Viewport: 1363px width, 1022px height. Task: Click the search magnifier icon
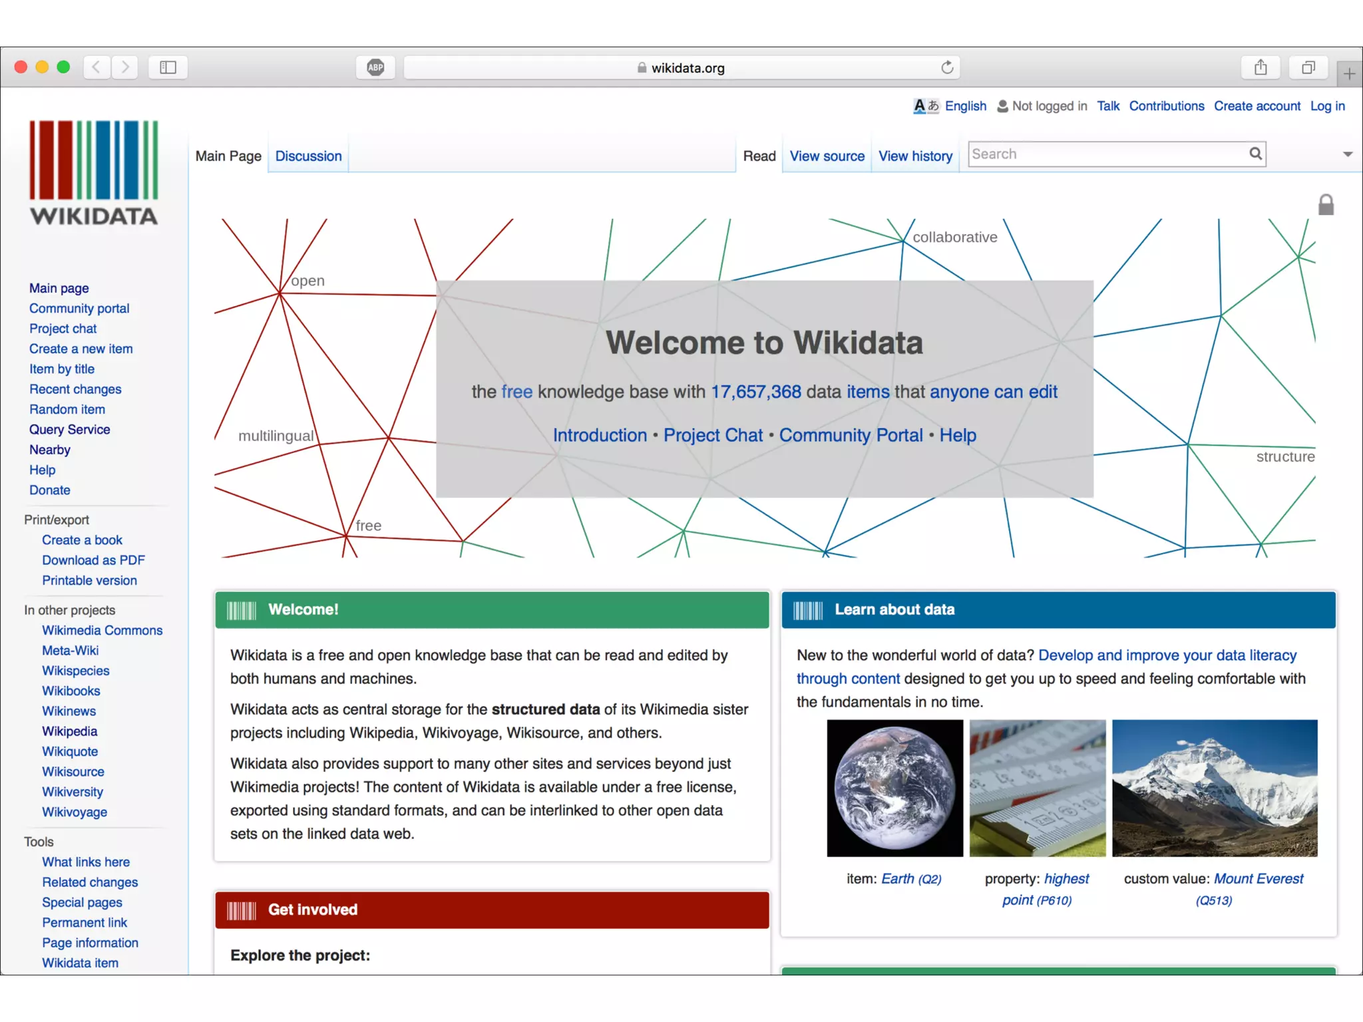click(1255, 154)
